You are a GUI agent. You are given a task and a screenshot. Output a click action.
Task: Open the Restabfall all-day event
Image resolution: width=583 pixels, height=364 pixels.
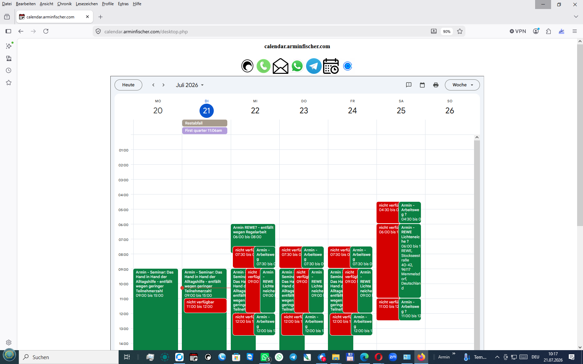(205, 123)
